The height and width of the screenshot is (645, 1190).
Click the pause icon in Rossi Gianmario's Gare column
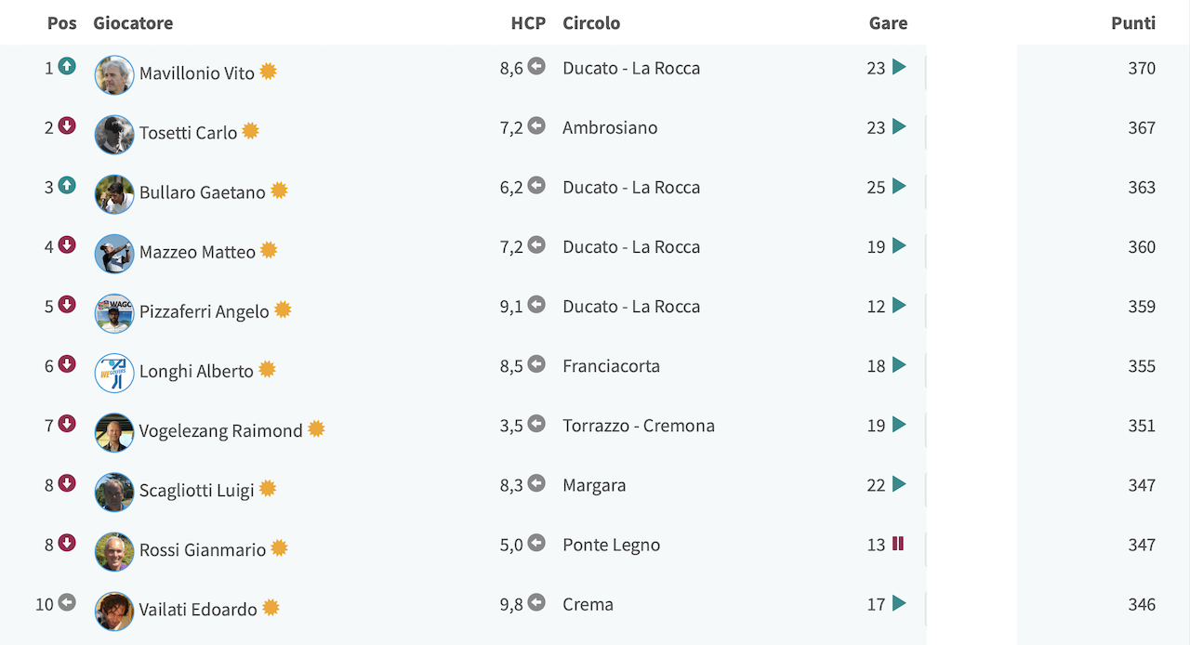[898, 544]
